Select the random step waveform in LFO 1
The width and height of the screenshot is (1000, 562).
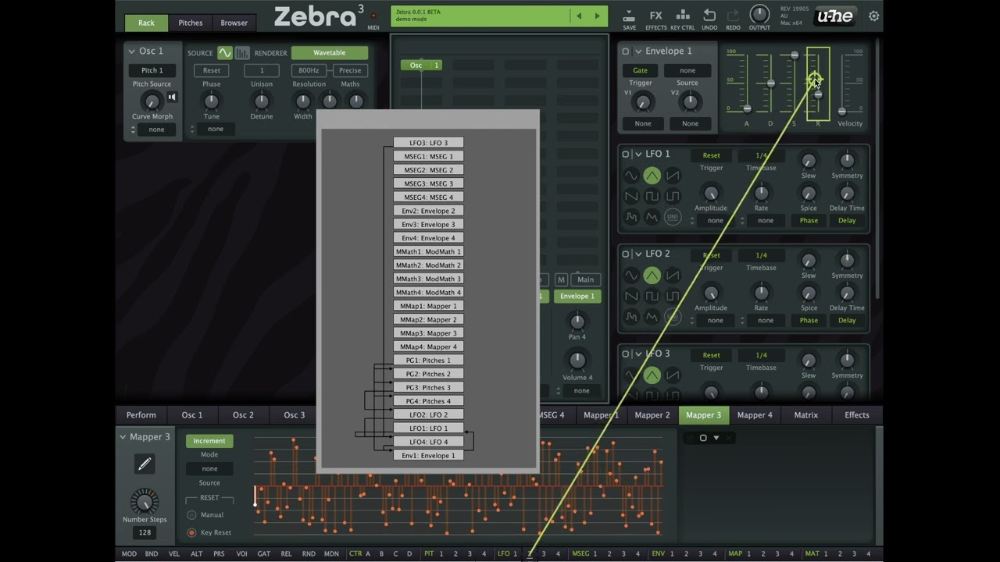click(x=631, y=216)
